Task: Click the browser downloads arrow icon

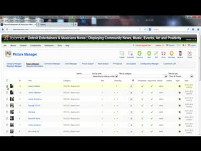Action: pos(193,29)
